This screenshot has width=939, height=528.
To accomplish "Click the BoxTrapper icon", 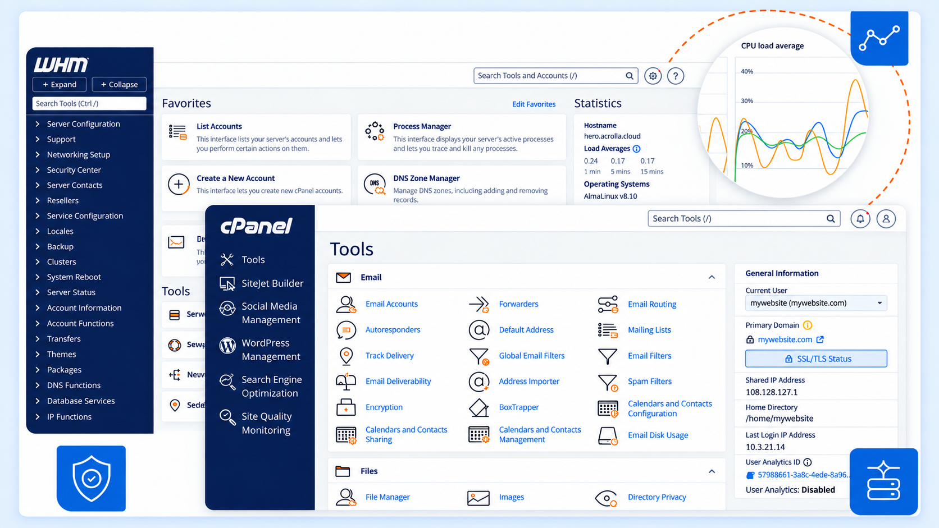I will [479, 407].
